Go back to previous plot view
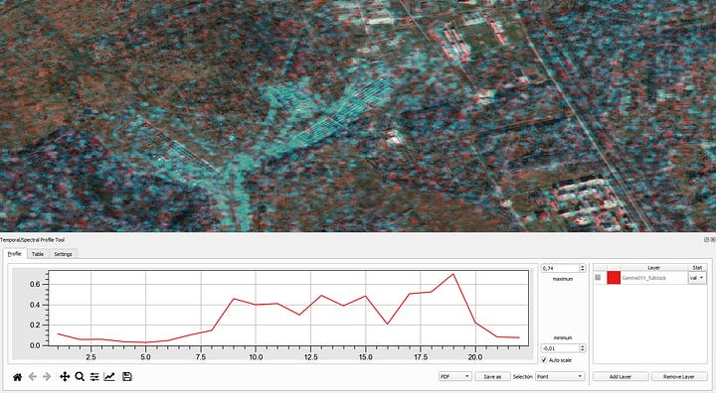 [x=33, y=376]
